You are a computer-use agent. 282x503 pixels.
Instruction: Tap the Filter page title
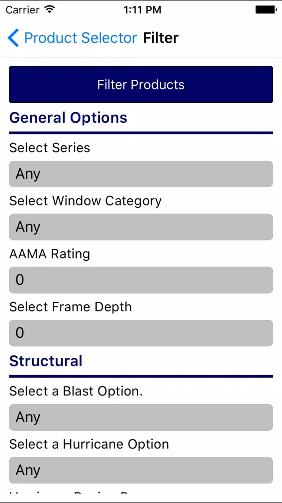pyautogui.click(x=161, y=38)
